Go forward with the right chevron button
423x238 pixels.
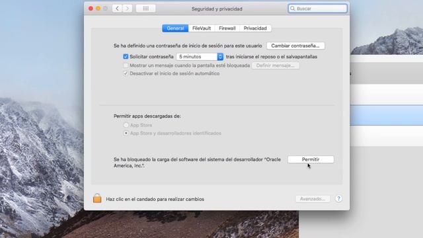tap(128, 9)
